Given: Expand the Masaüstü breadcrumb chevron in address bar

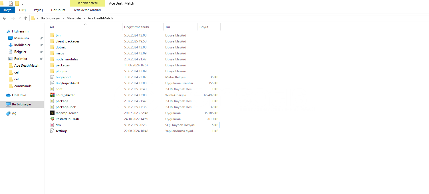Looking at the screenshot, I should coord(84,18).
